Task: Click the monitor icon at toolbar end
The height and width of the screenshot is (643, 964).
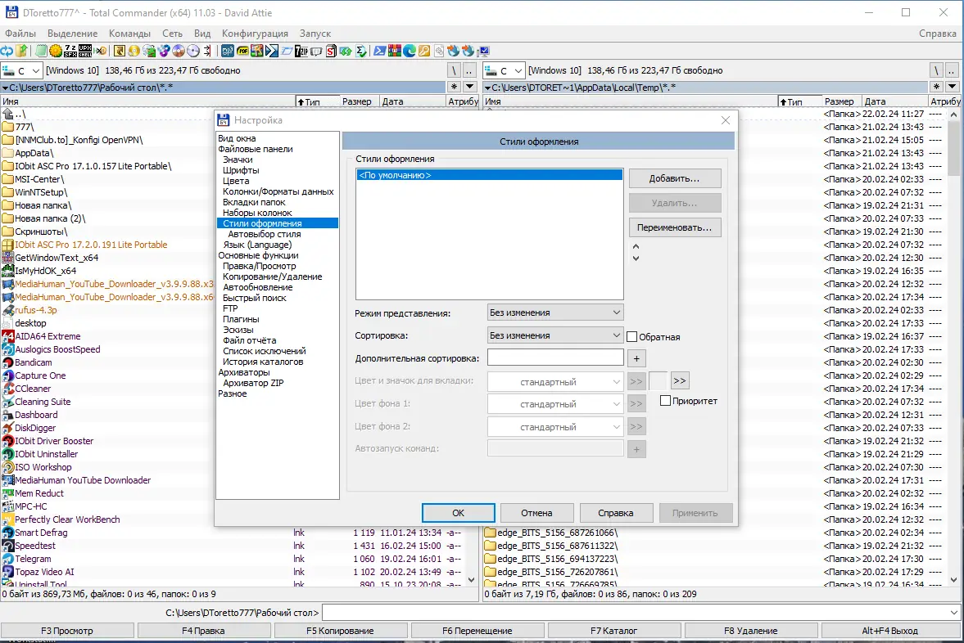Action: pyautogui.click(x=484, y=51)
